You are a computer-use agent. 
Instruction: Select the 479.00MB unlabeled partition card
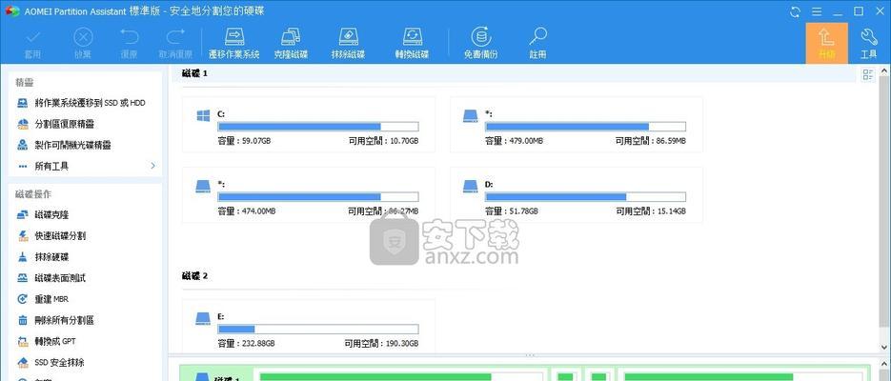(x=577, y=125)
